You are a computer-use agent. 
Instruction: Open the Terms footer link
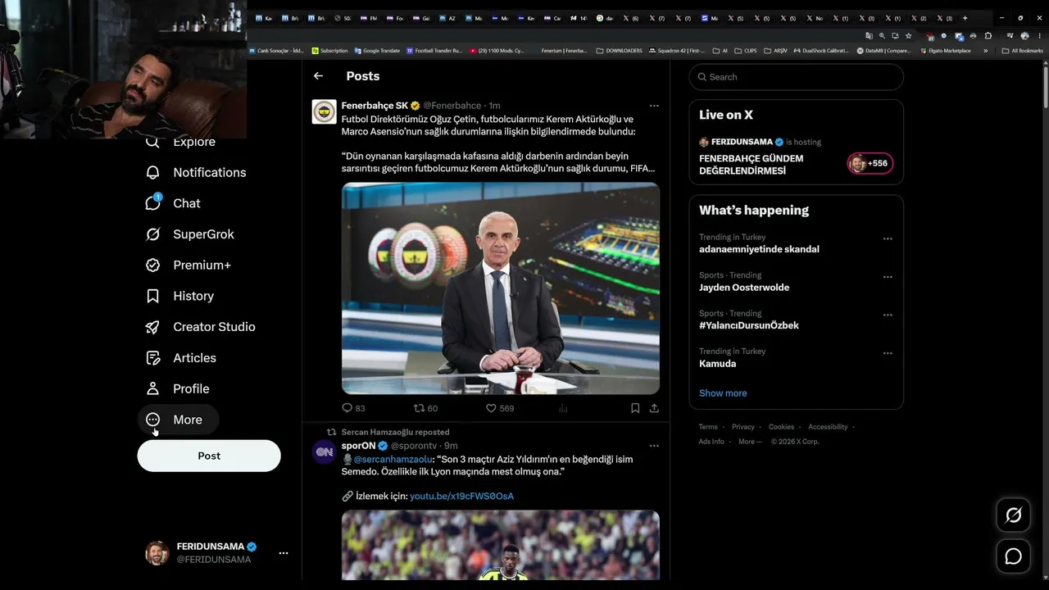click(x=708, y=427)
